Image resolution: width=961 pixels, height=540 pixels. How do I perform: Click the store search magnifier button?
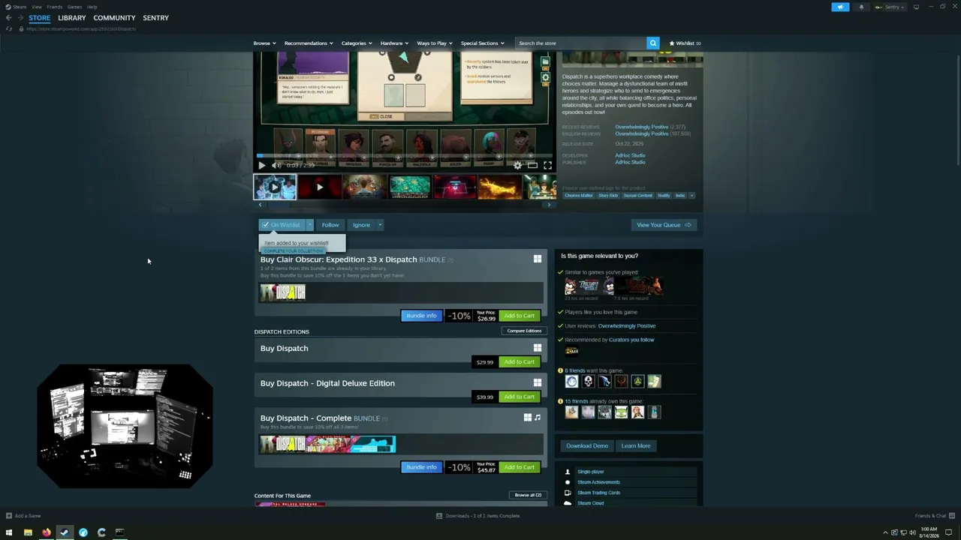pos(653,43)
